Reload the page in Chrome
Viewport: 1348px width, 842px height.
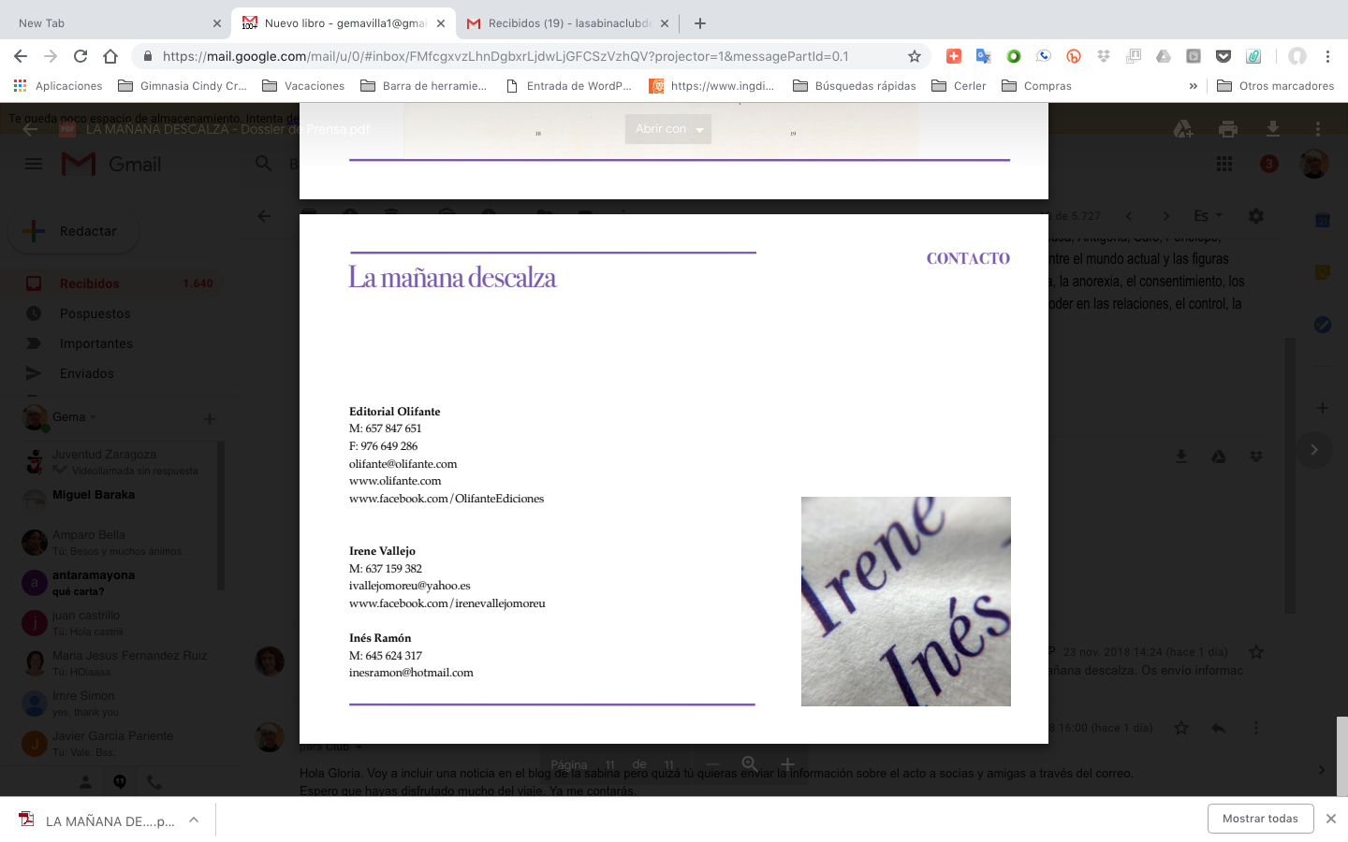(81, 56)
